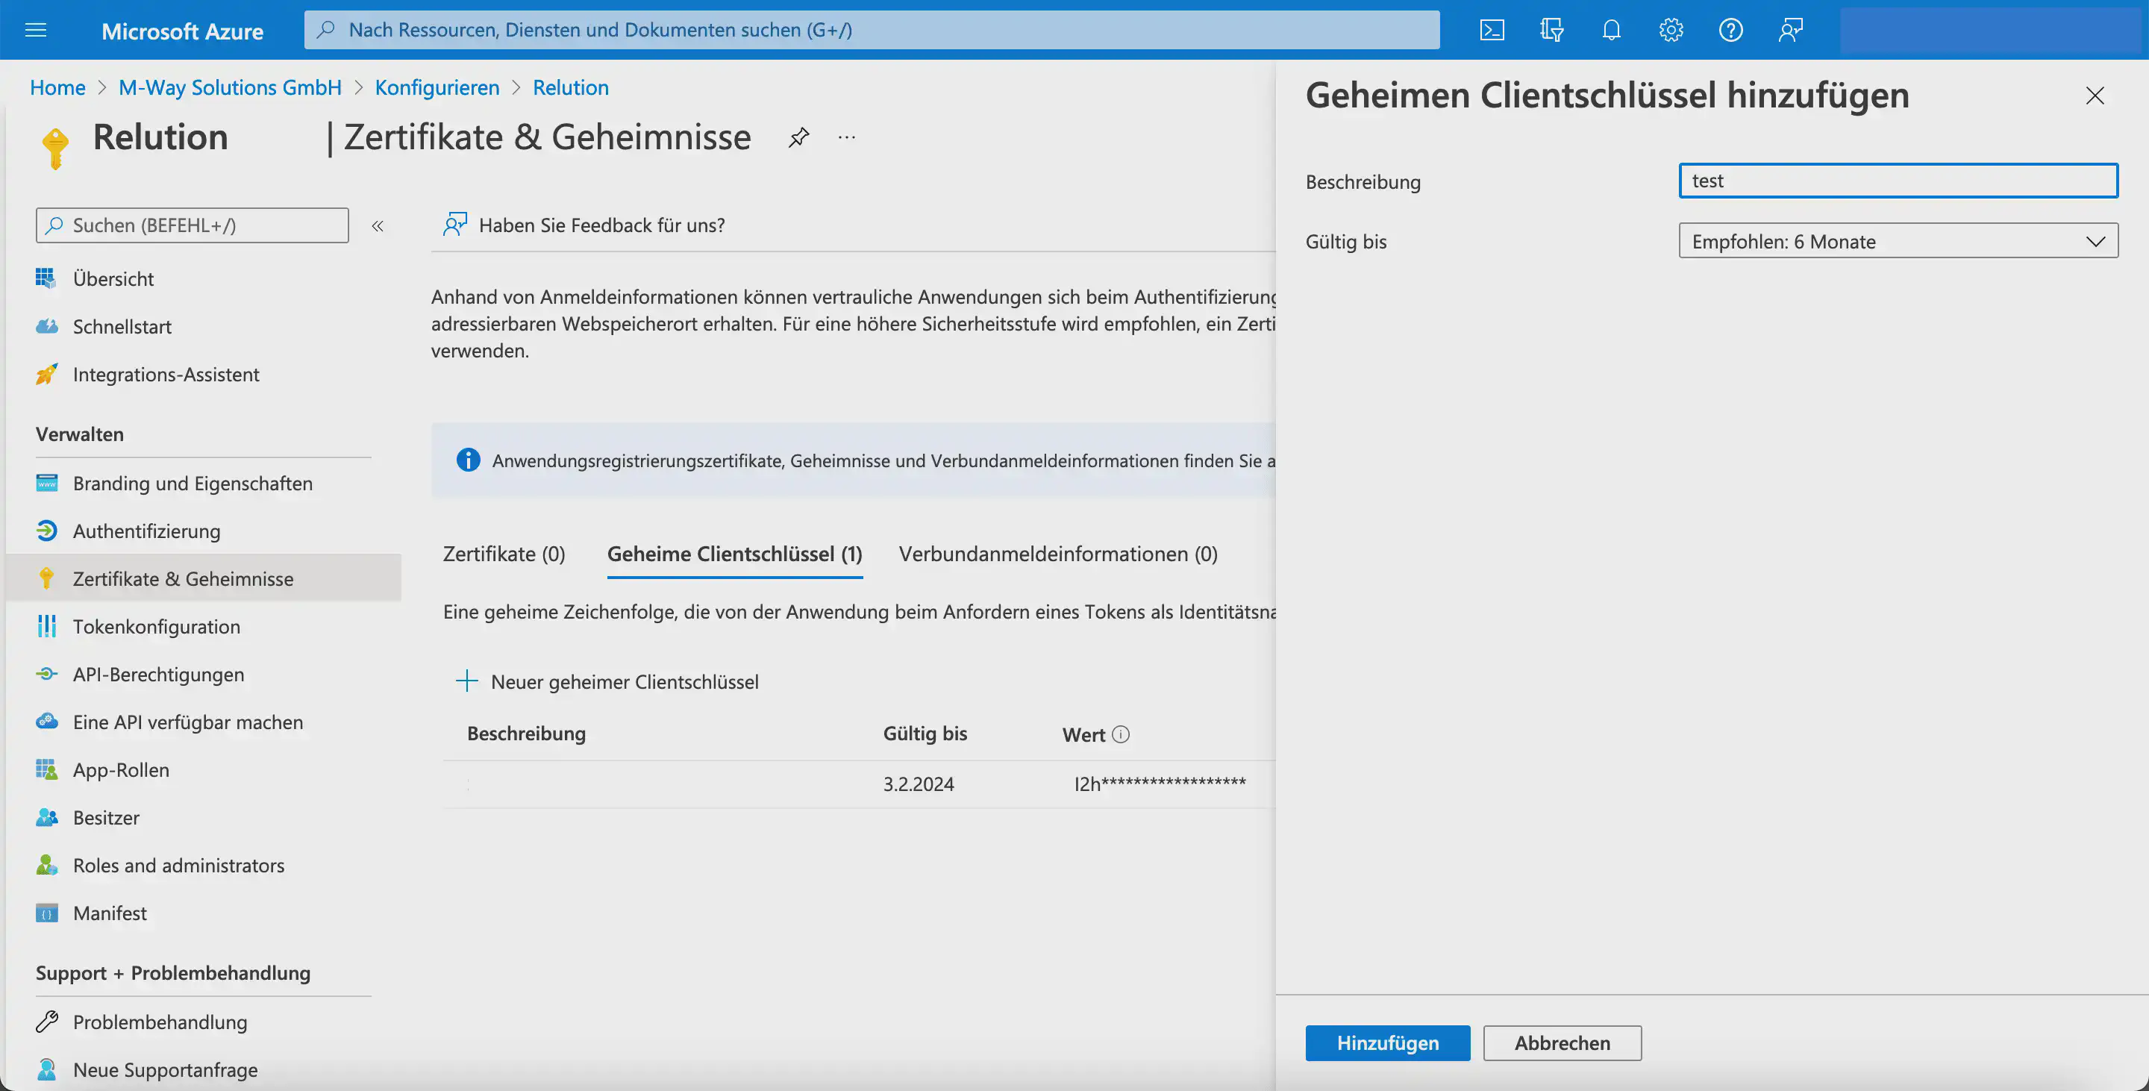Open Cloud Shell from top bar

[x=1492, y=30]
